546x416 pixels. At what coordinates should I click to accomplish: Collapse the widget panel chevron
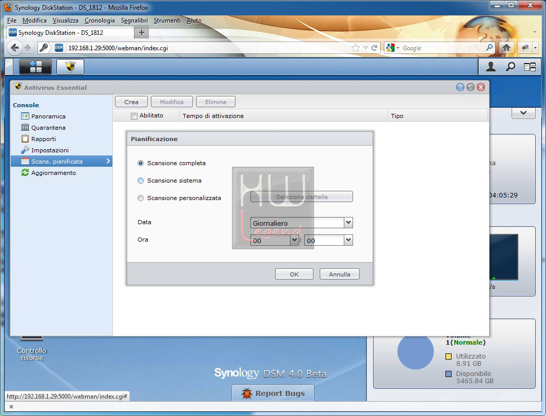pos(523,113)
